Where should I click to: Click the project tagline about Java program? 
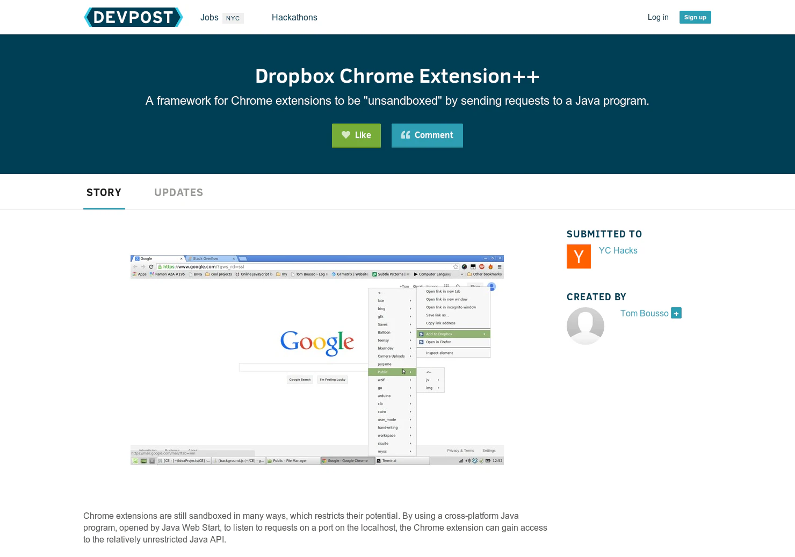click(397, 101)
